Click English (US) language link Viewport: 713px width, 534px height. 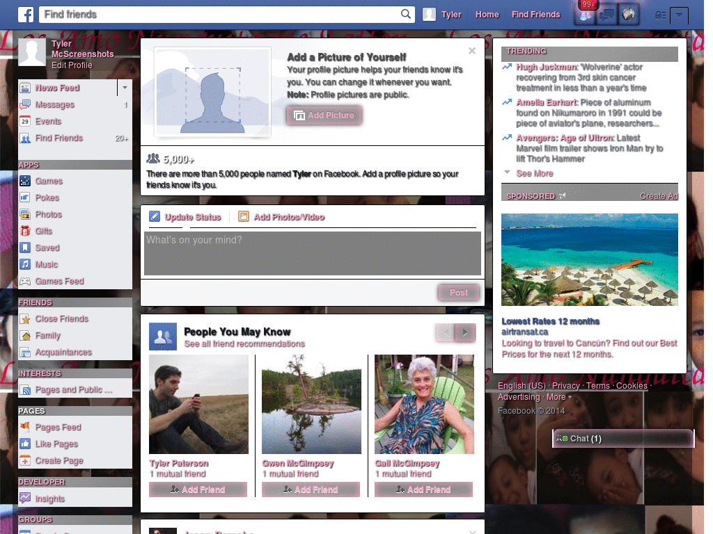pos(522,386)
